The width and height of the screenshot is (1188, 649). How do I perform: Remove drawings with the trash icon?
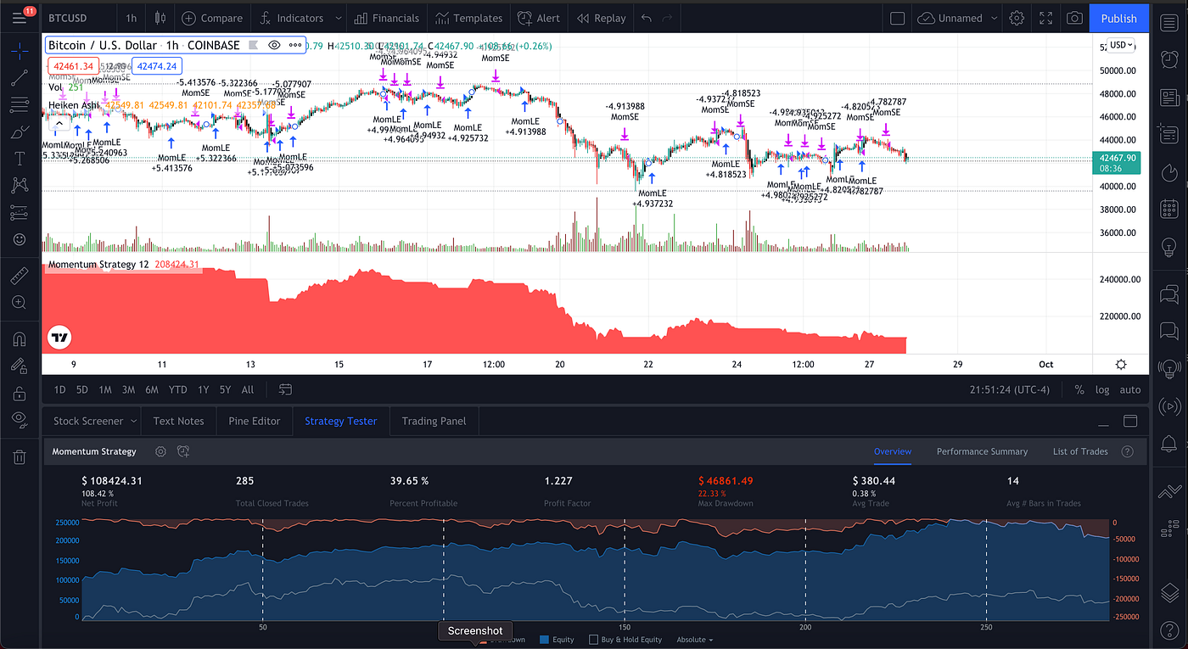tap(19, 457)
